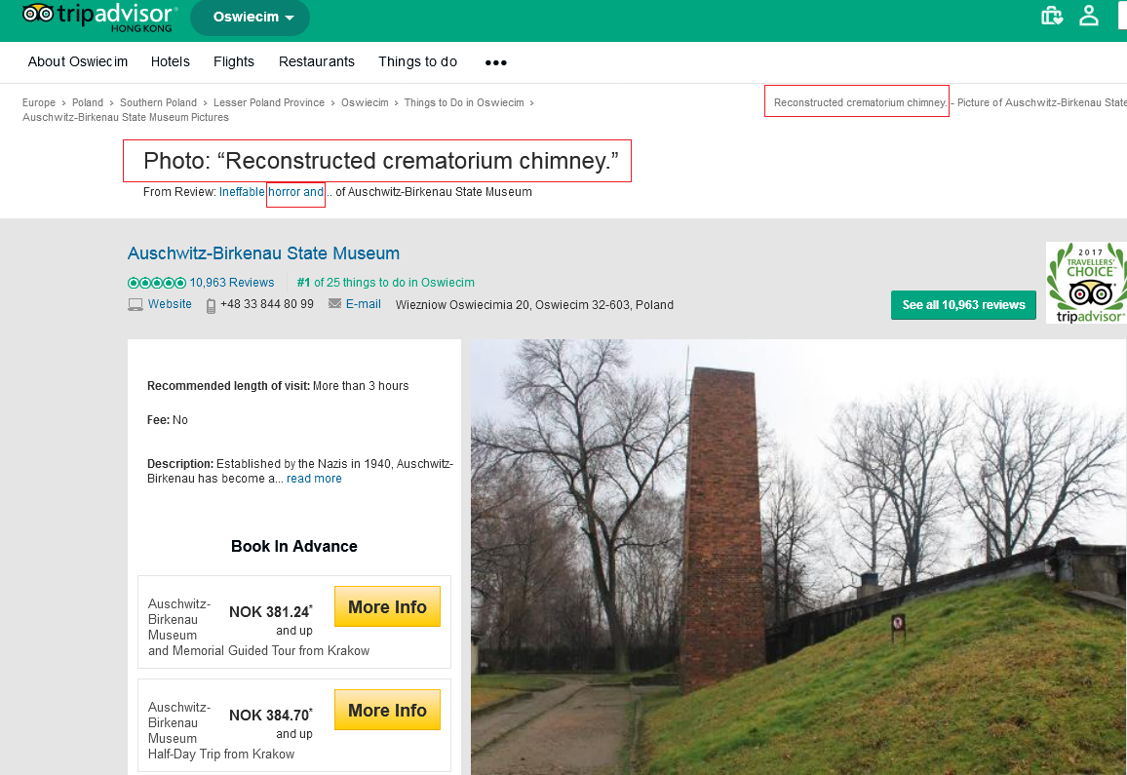Click the See all 10,963 reviews button
Viewport: 1127px width, 775px height.
963,305
